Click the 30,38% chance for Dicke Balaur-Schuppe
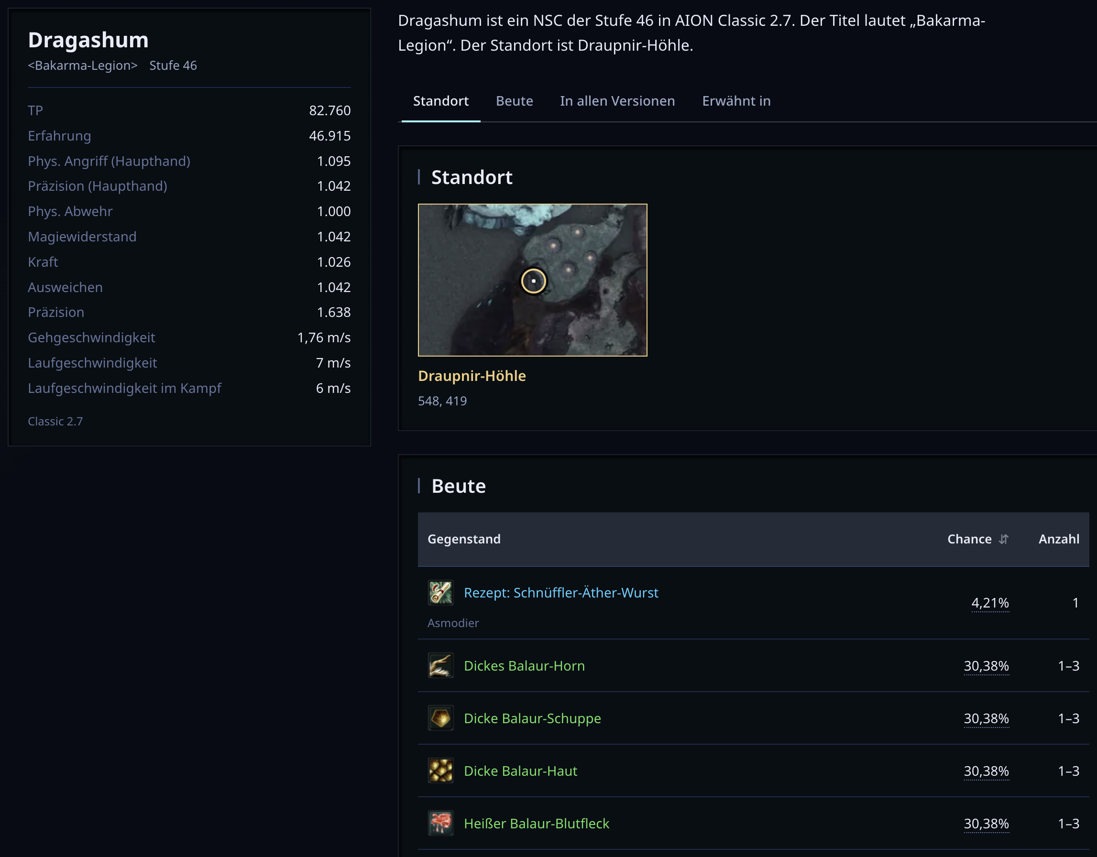 [986, 718]
